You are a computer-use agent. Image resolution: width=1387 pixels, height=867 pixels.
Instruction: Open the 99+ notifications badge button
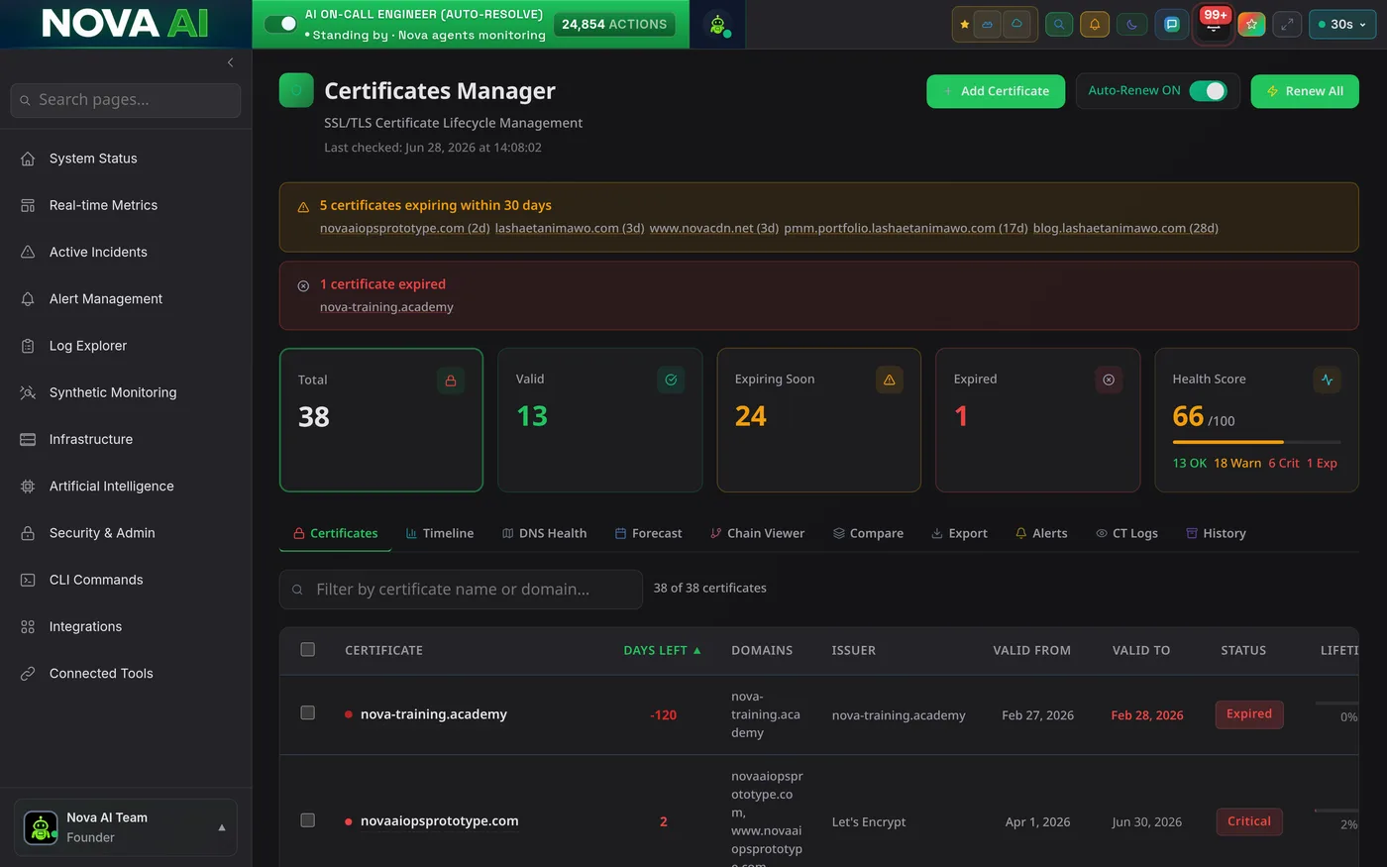click(x=1215, y=24)
